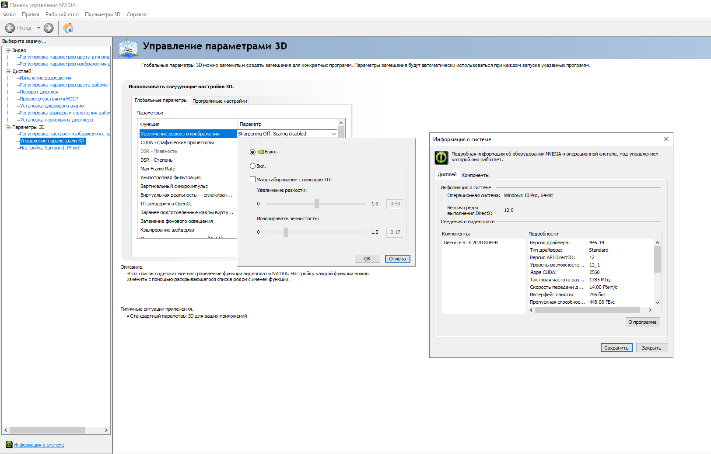This screenshot has height=454, width=711.
Task: Click the О программе button
Action: point(642,322)
